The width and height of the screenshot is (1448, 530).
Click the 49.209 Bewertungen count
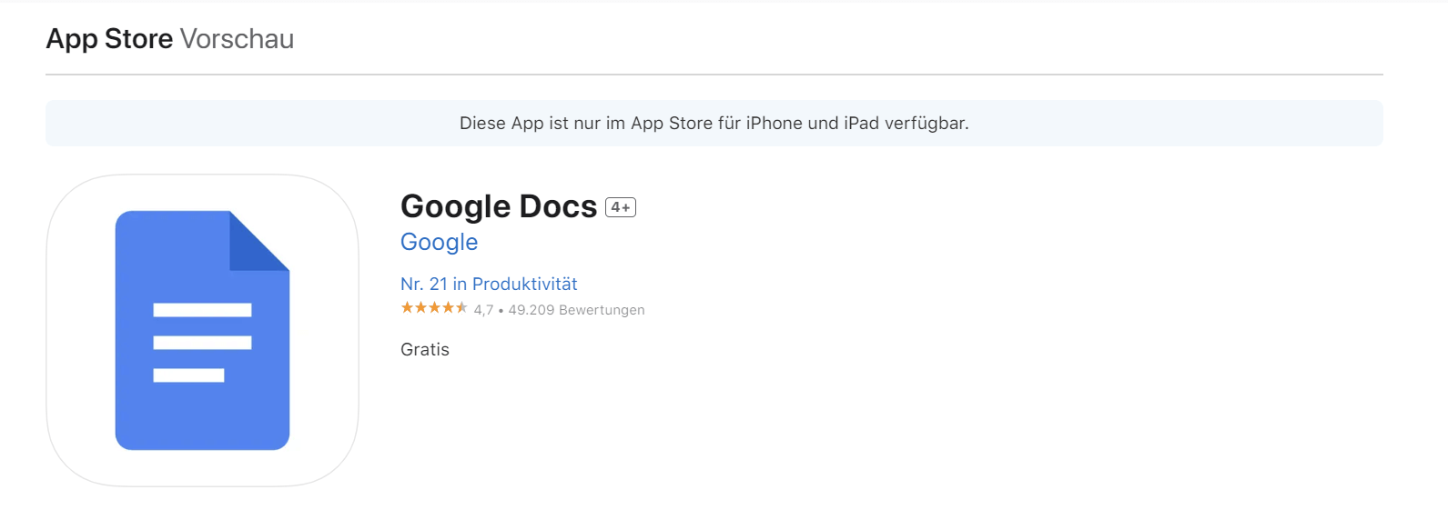point(576,310)
